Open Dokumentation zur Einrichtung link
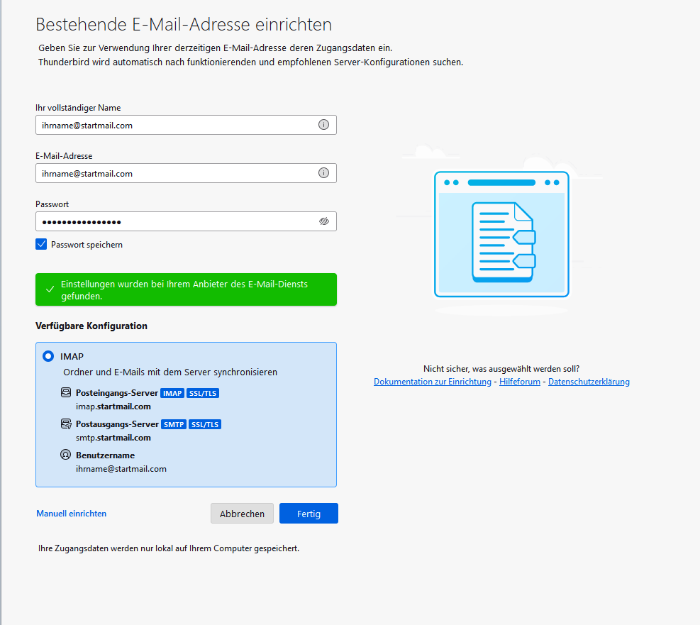700x625 pixels. (x=433, y=382)
